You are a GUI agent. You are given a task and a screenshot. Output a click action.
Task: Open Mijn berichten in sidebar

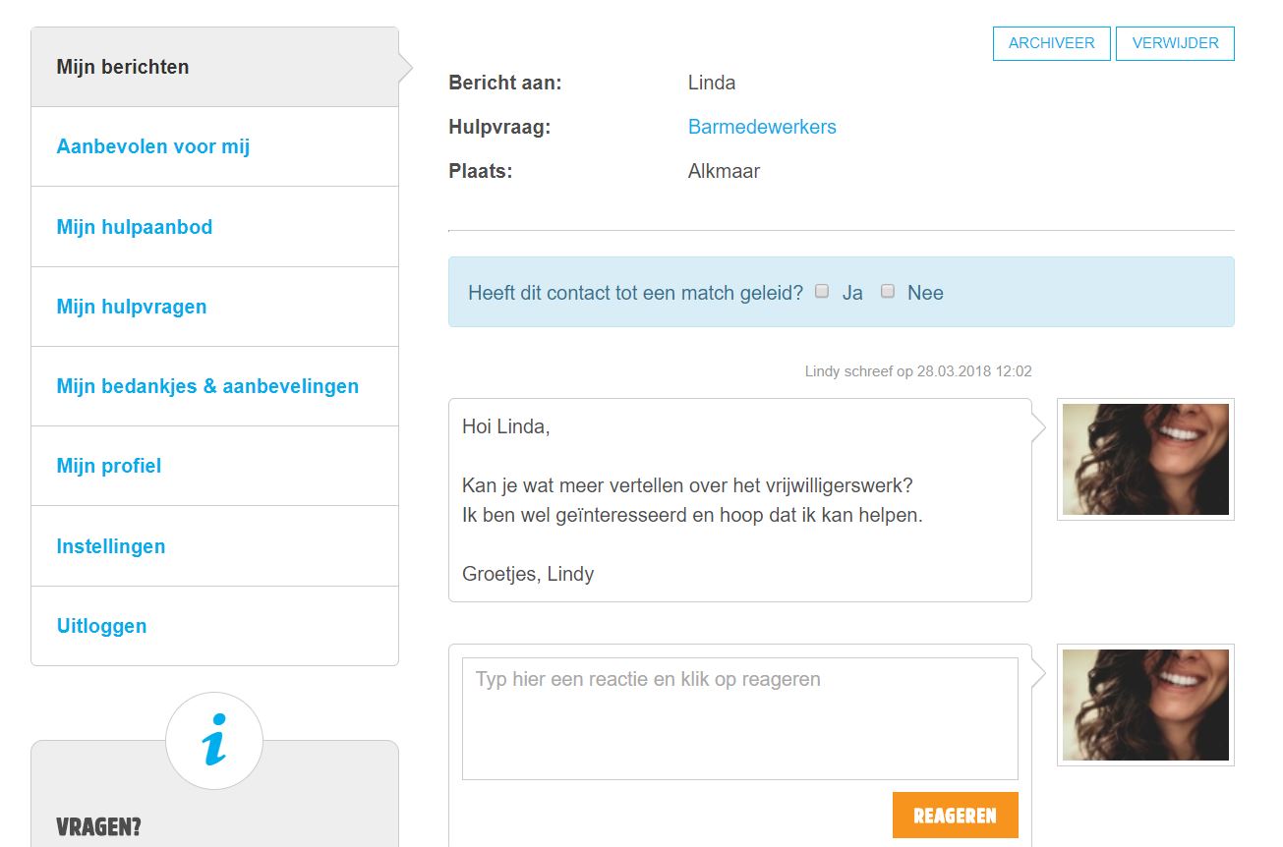tap(123, 67)
